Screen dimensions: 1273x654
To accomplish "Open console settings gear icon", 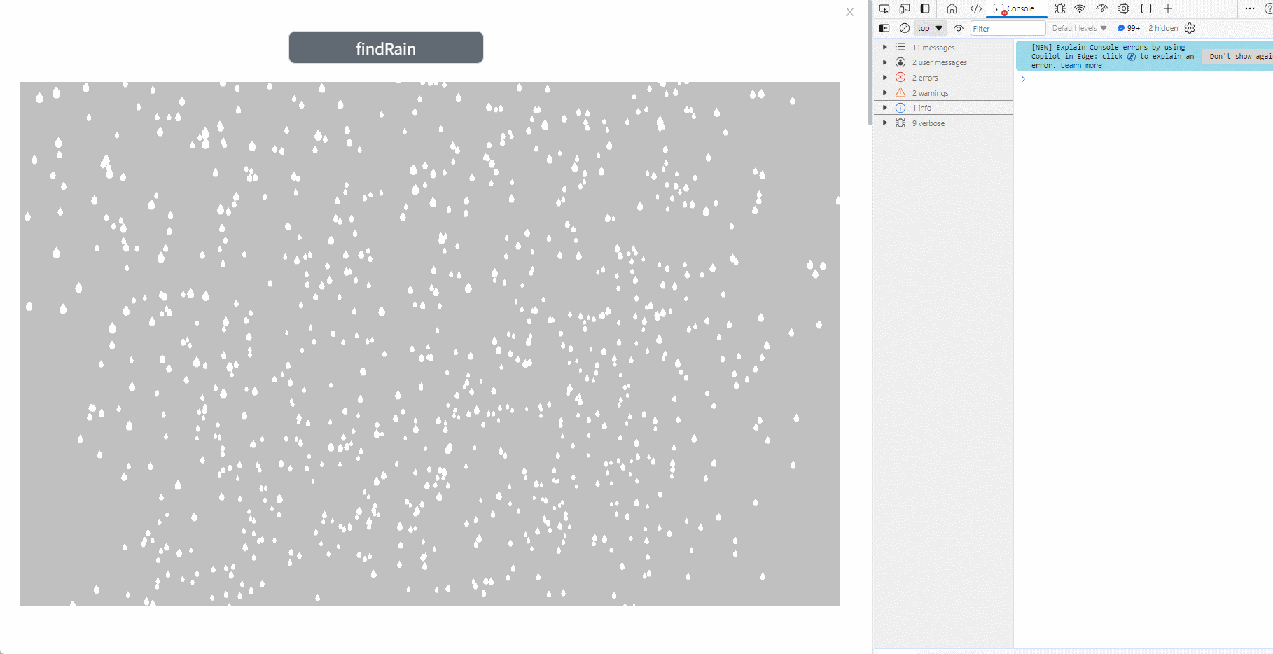I will point(1190,28).
